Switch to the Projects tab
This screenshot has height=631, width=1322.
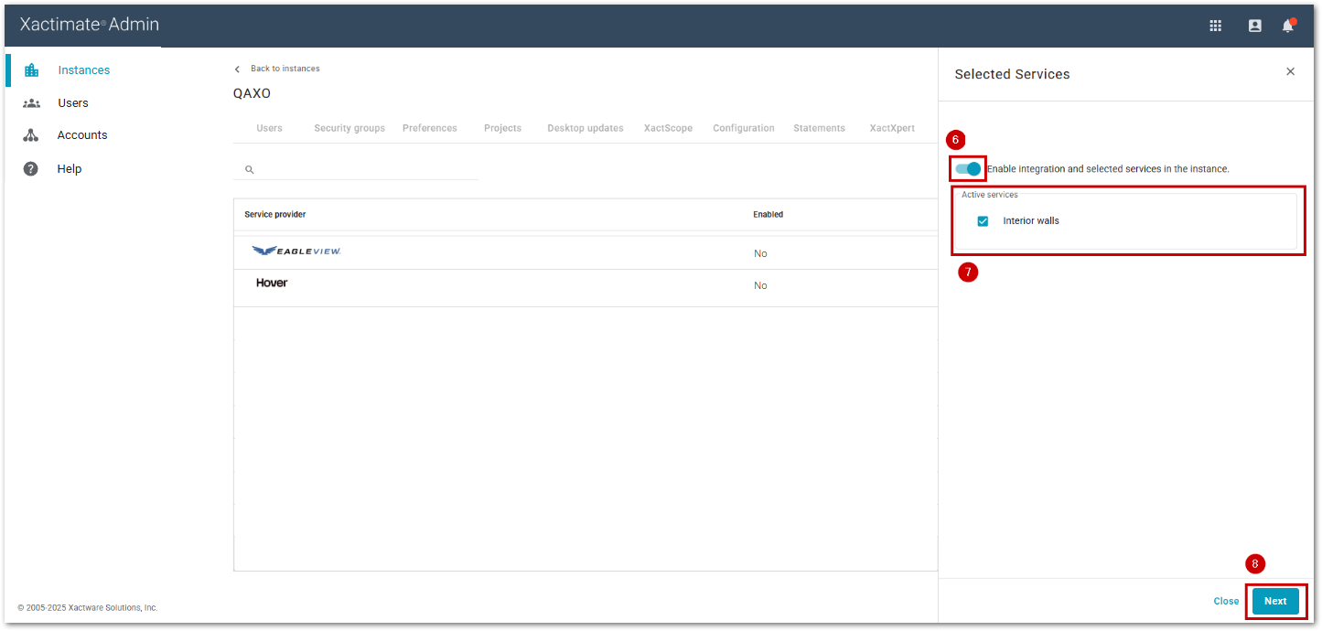click(502, 129)
